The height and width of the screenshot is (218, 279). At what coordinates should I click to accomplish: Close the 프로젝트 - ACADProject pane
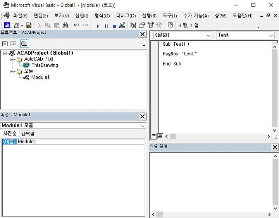point(143,34)
